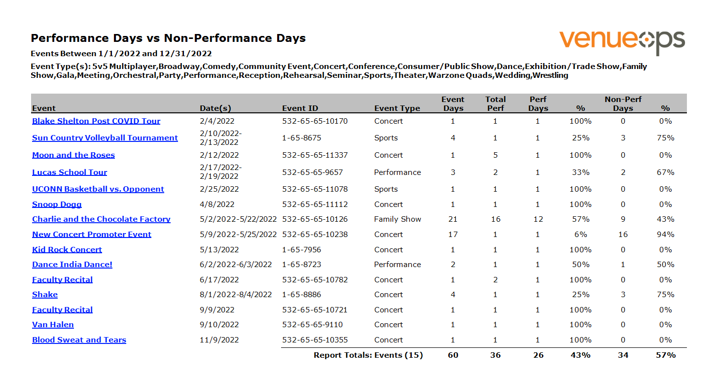Open the Faculty Recital dated 9/9/2022

pyautogui.click(x=62, y=310)
